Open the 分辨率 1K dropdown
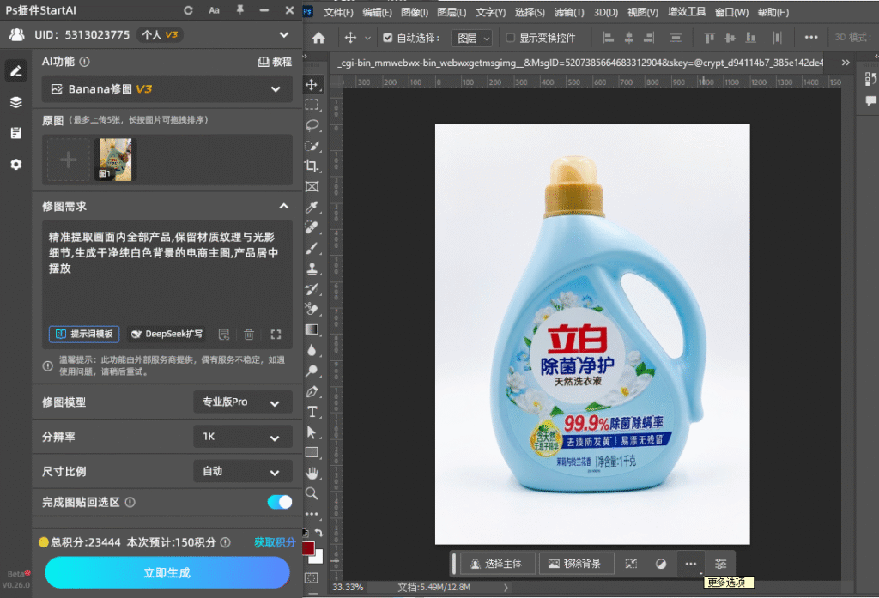 pos(243,437)
